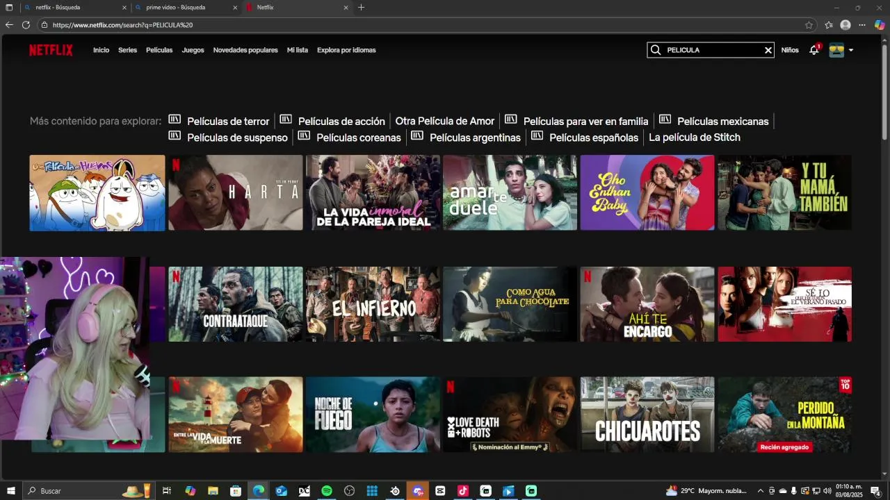This screenshot has width=890, height=500.
Task: Open File Explorer from taskbar
Action: pos(213,491)
